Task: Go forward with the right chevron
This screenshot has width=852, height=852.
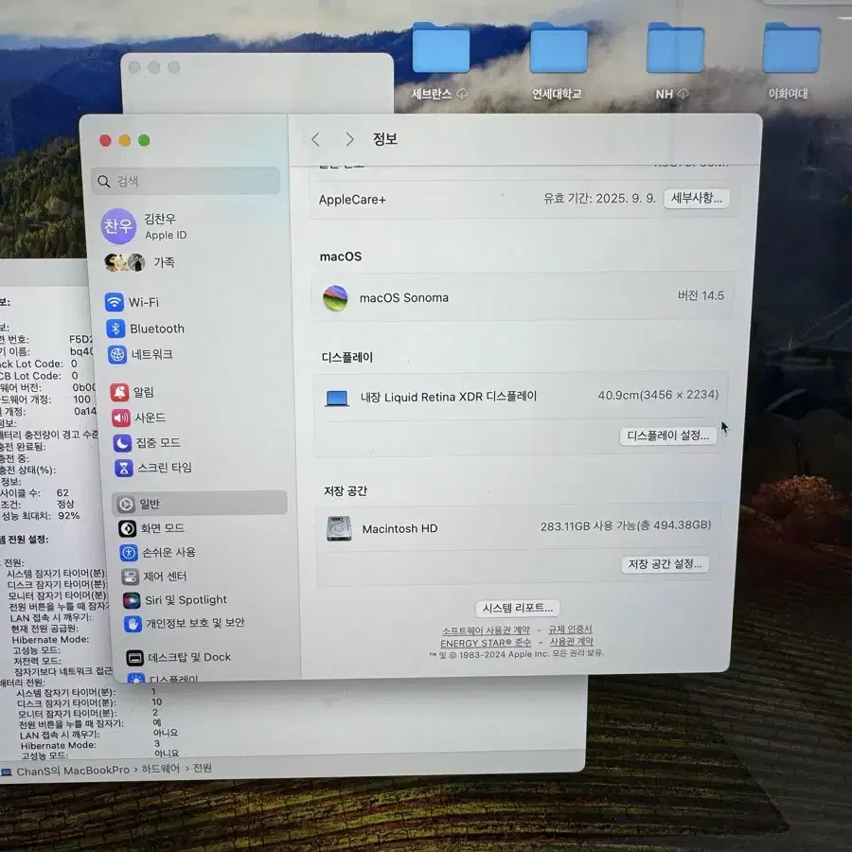Action: (x=349, y=140)
